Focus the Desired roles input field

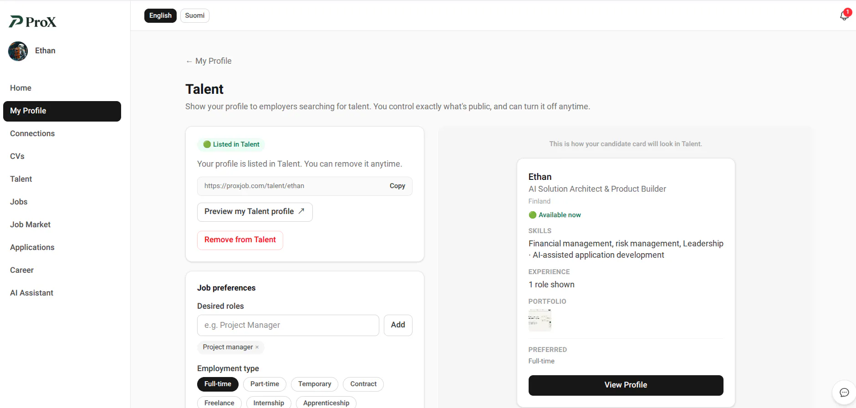point(288,325)
